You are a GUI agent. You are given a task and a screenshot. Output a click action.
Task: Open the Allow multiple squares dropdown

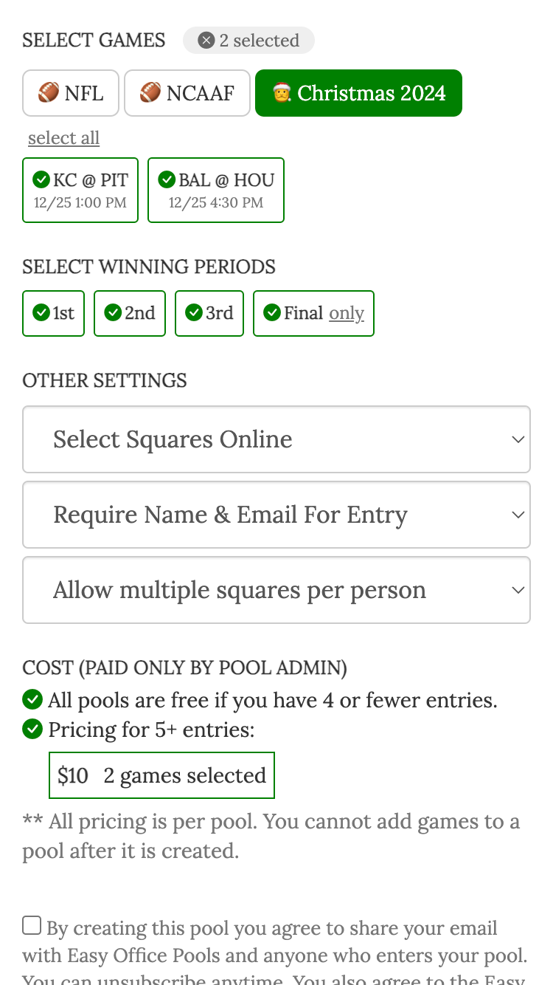276,590
